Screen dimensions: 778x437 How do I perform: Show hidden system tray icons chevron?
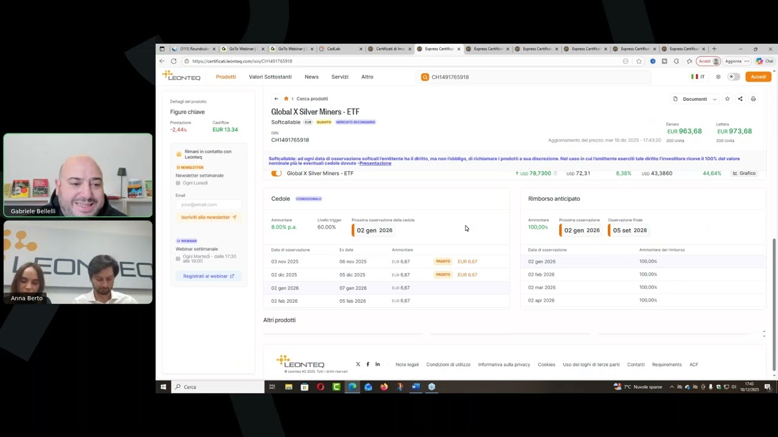click(x=672, y=387)
